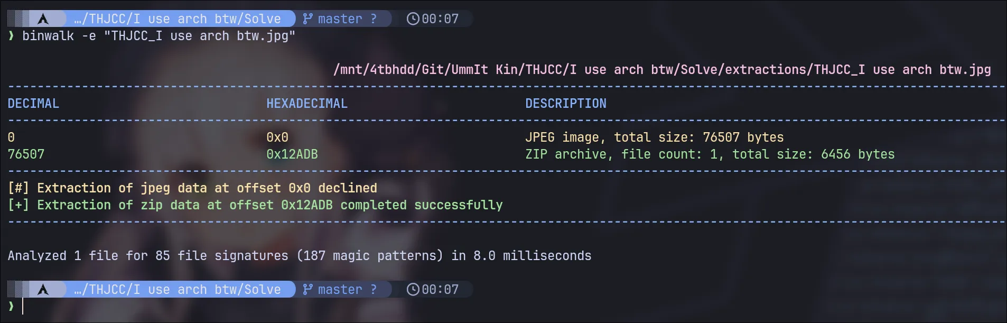This screenshot has height=323, width=1007.
Task: Click the DESCRIPTION column header
Action: click(x=565, y=104)
